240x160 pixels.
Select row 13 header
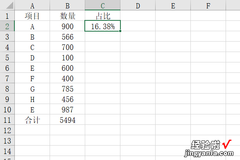coord(7,140)
